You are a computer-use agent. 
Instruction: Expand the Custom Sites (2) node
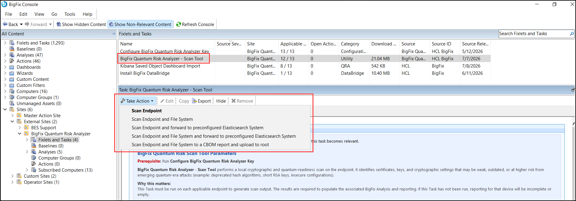(12, 176)
